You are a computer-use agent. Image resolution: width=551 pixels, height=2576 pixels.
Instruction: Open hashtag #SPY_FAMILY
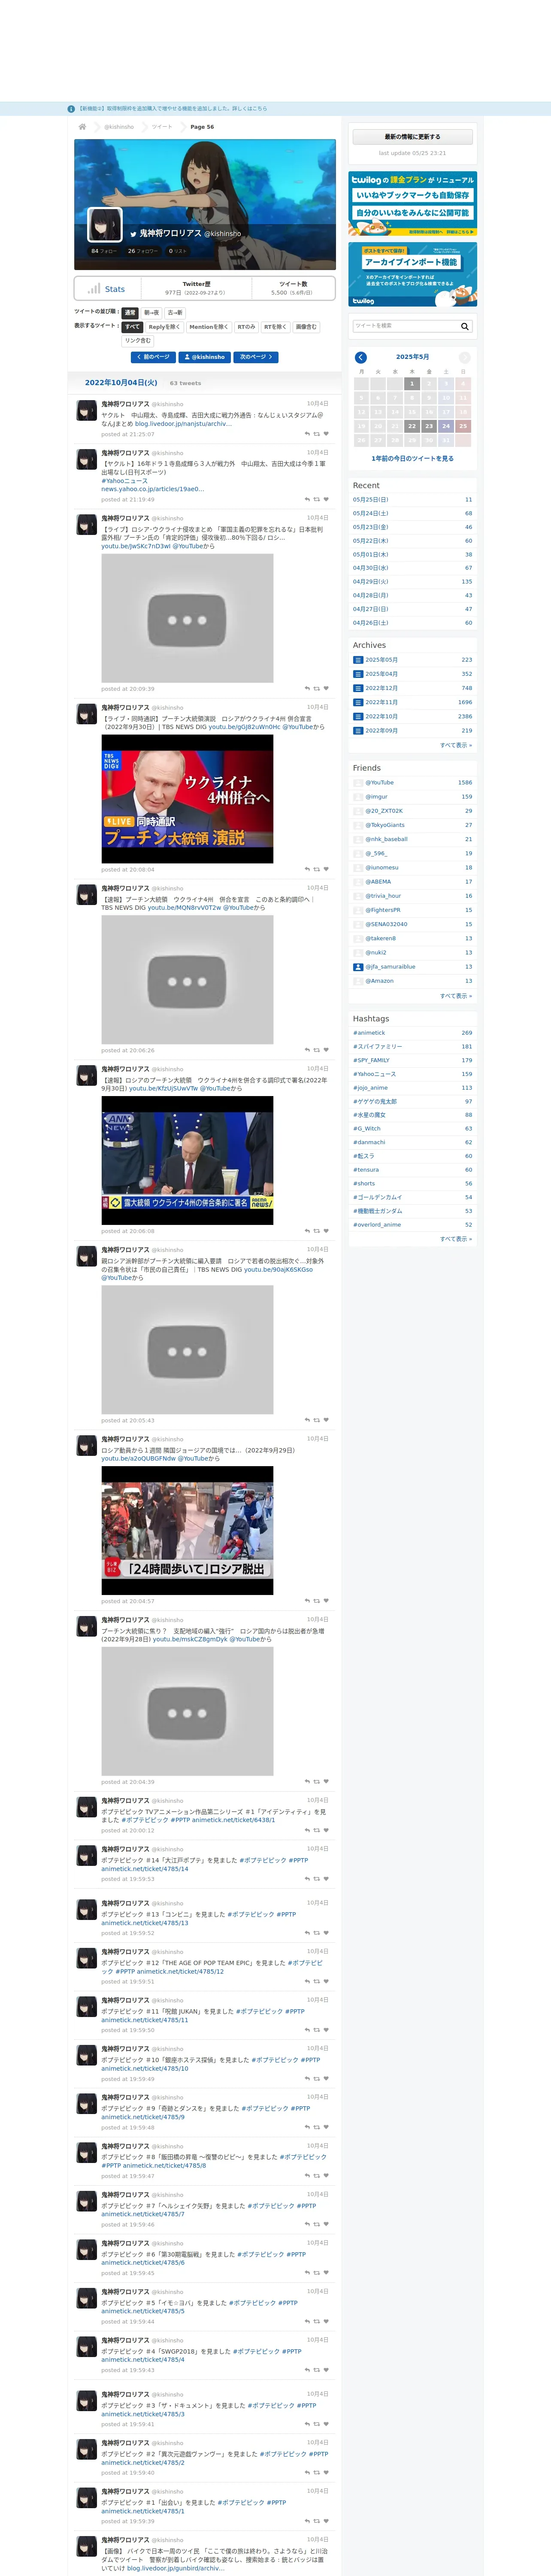point(371,1061)
